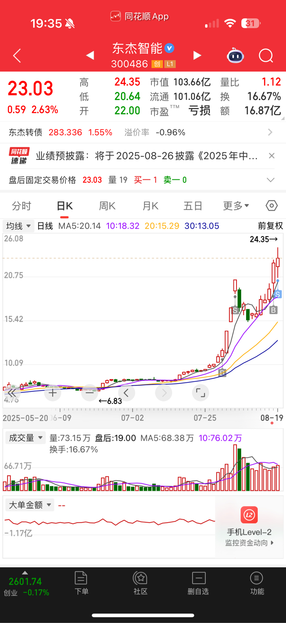Zoom in chart with plus button
This screenshot has width=286, height=623.
[x=53, y=393]
